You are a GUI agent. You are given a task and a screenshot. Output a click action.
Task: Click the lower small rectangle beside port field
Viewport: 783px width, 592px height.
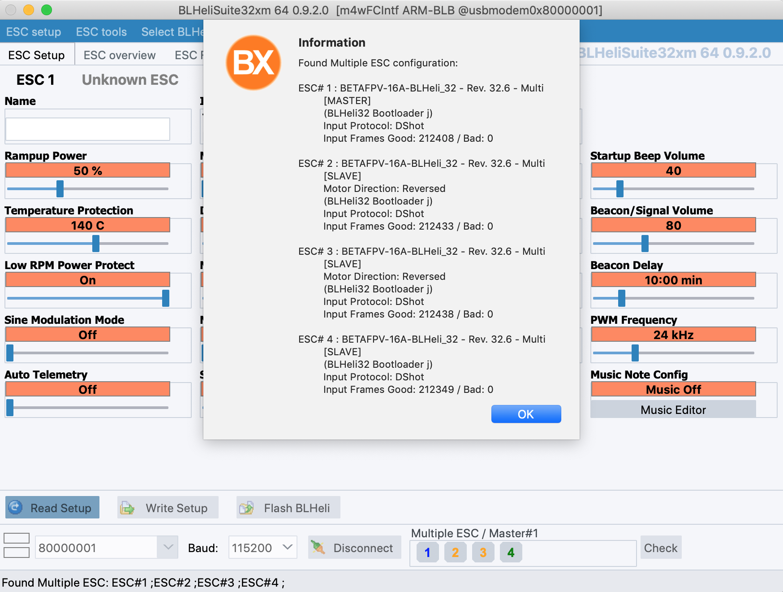pos(17,553)
